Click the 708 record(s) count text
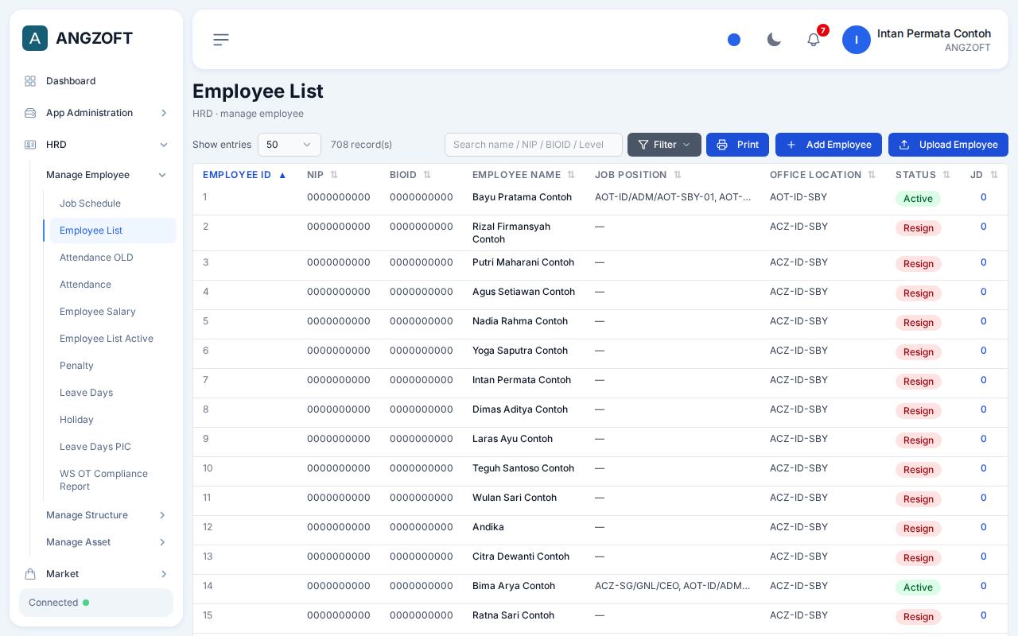Viewport: 1018px width, 636px height. 361,145
